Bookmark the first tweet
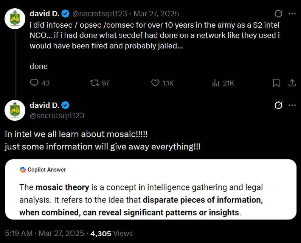Image resolution: width=301 pixels, height=243 pixels. pos(276,83)
